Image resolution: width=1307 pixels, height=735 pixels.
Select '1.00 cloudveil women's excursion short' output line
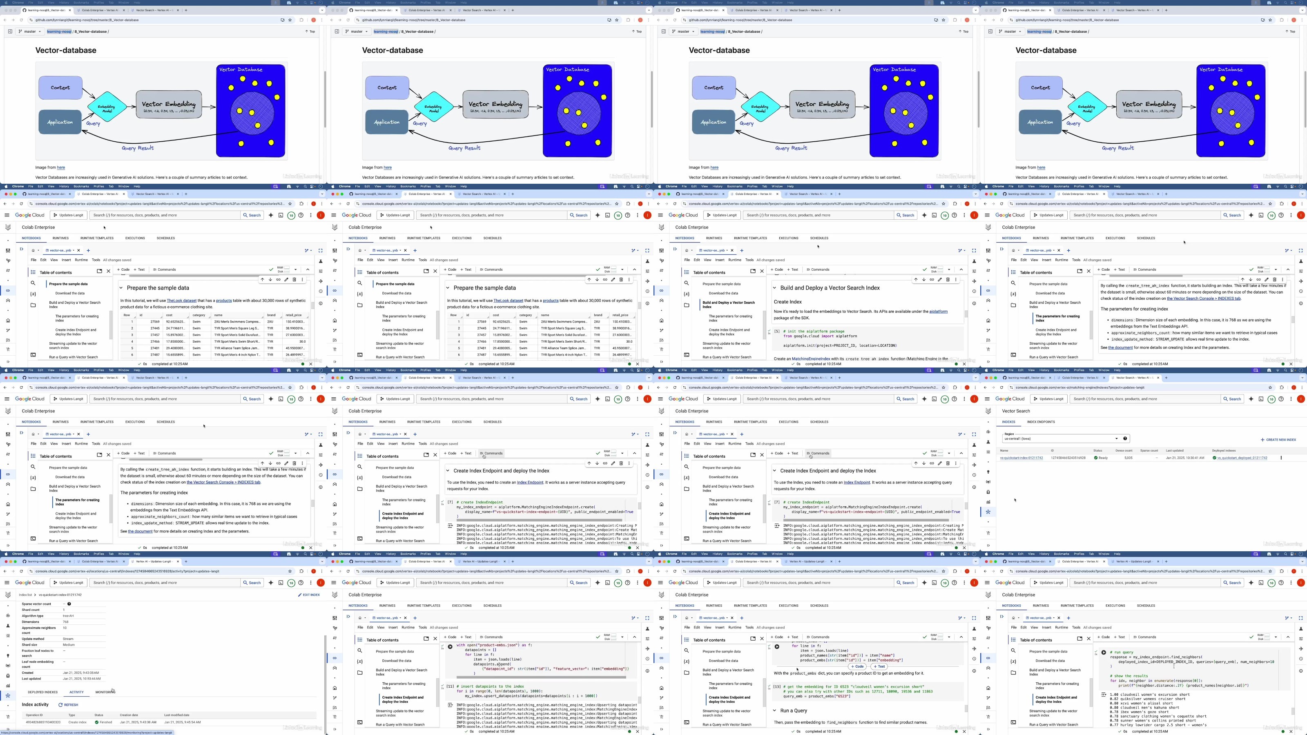(1150, 695)
